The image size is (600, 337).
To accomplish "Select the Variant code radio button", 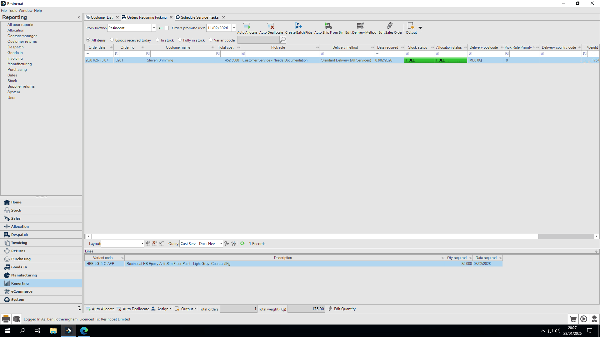I will [211, 40].
